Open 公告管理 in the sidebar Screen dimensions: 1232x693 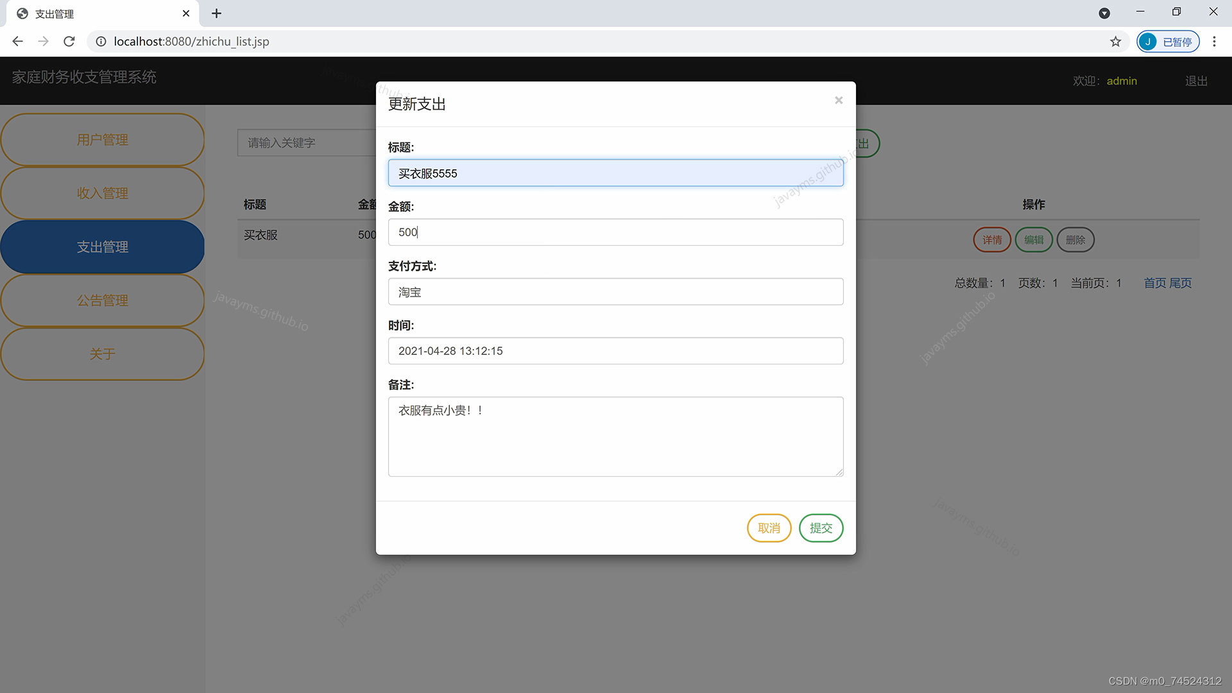point(103,300)
